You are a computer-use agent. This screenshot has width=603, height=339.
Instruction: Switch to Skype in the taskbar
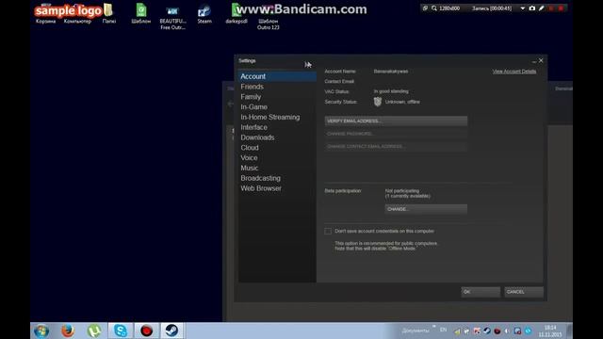[121, 331]
